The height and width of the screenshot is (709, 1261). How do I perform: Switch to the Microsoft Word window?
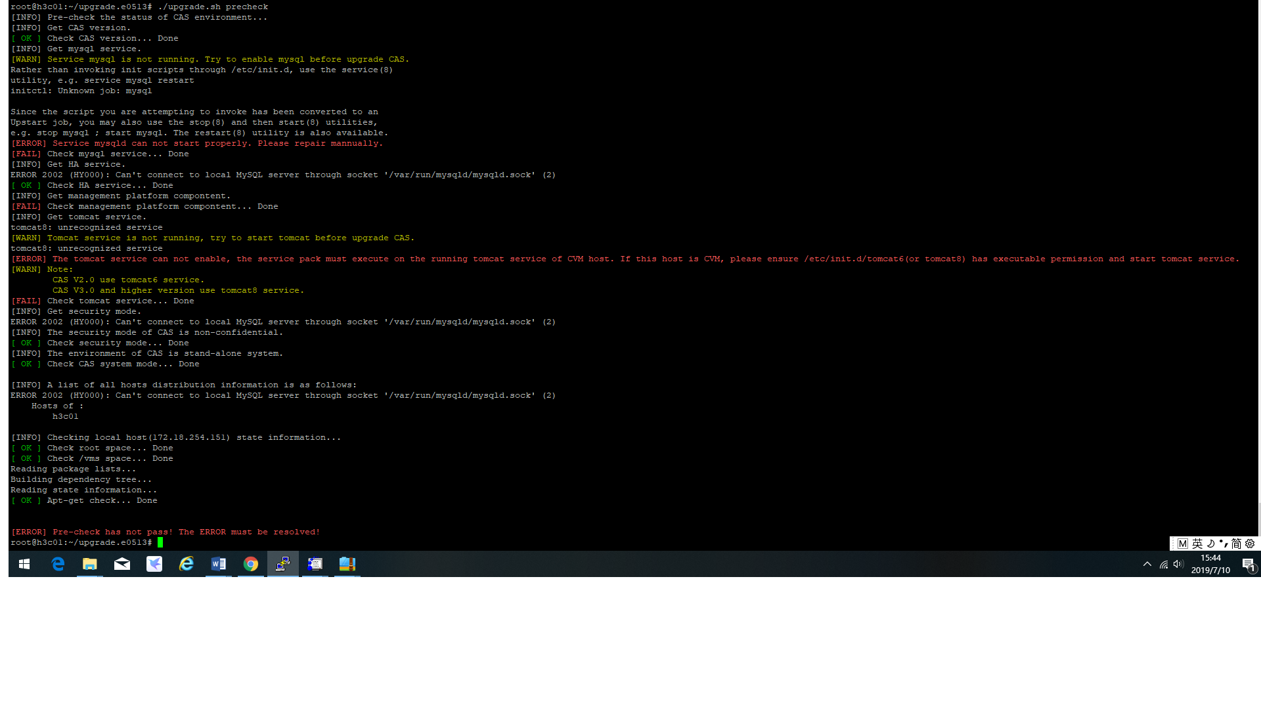point(219,565)
